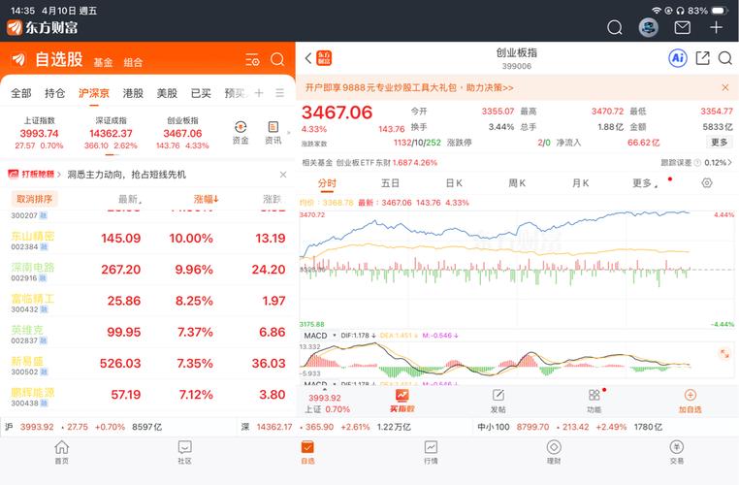The width and height of the screenshot is (739, 485).
Task: Close the 打板雅顾 tip bar
Action: (x=283, y=175)
